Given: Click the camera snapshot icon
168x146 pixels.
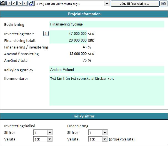Looking at the screenshot, I should tap(164, 4).
